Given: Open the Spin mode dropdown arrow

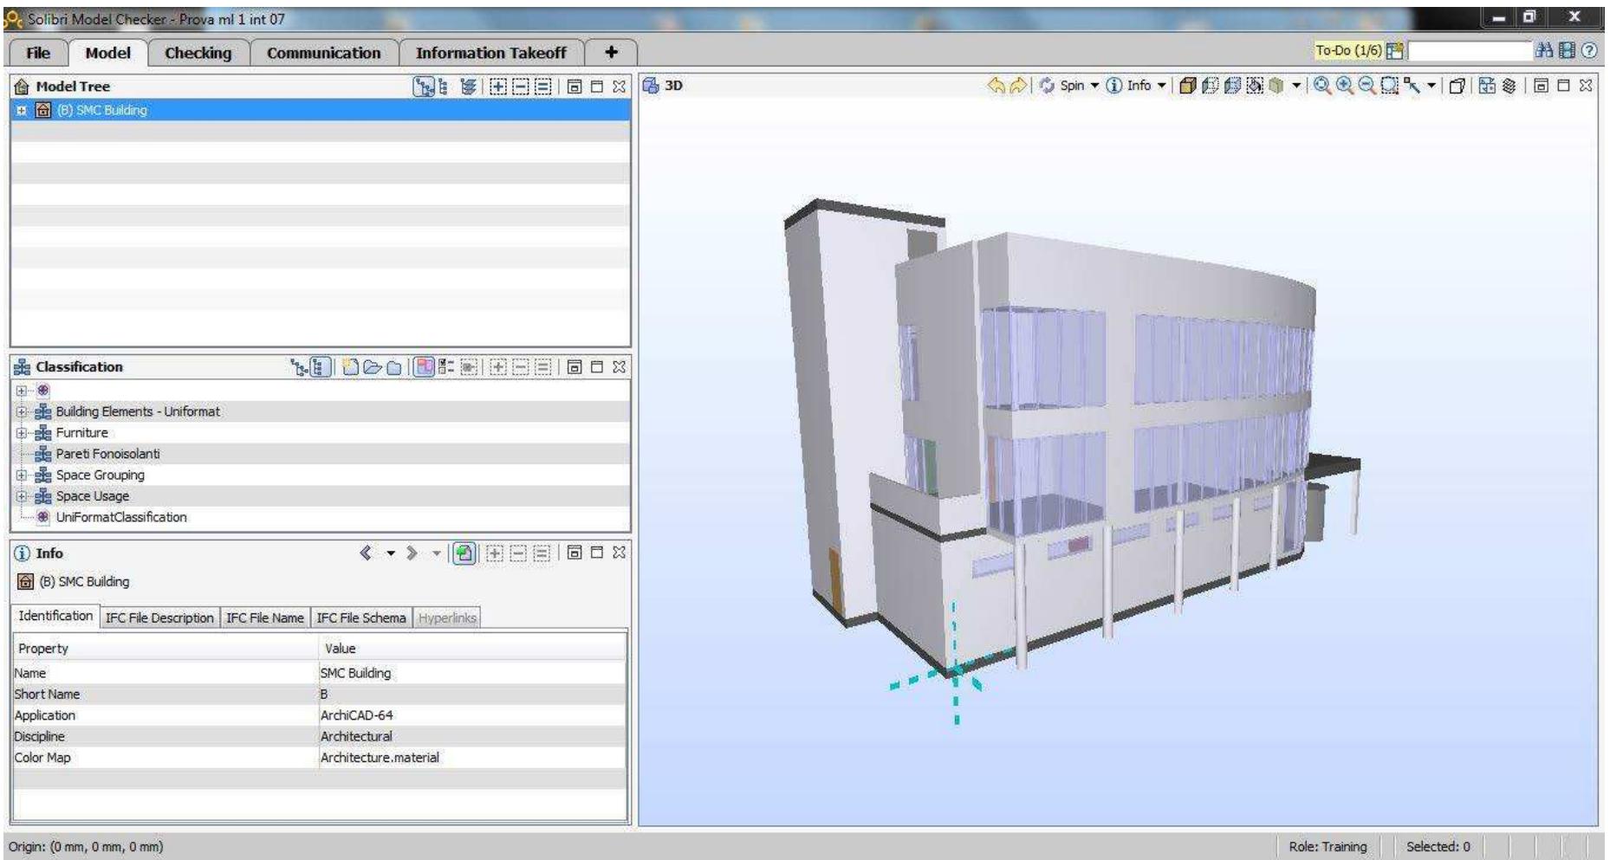Looking at the screenshot, I should (x=1094, y=86).
